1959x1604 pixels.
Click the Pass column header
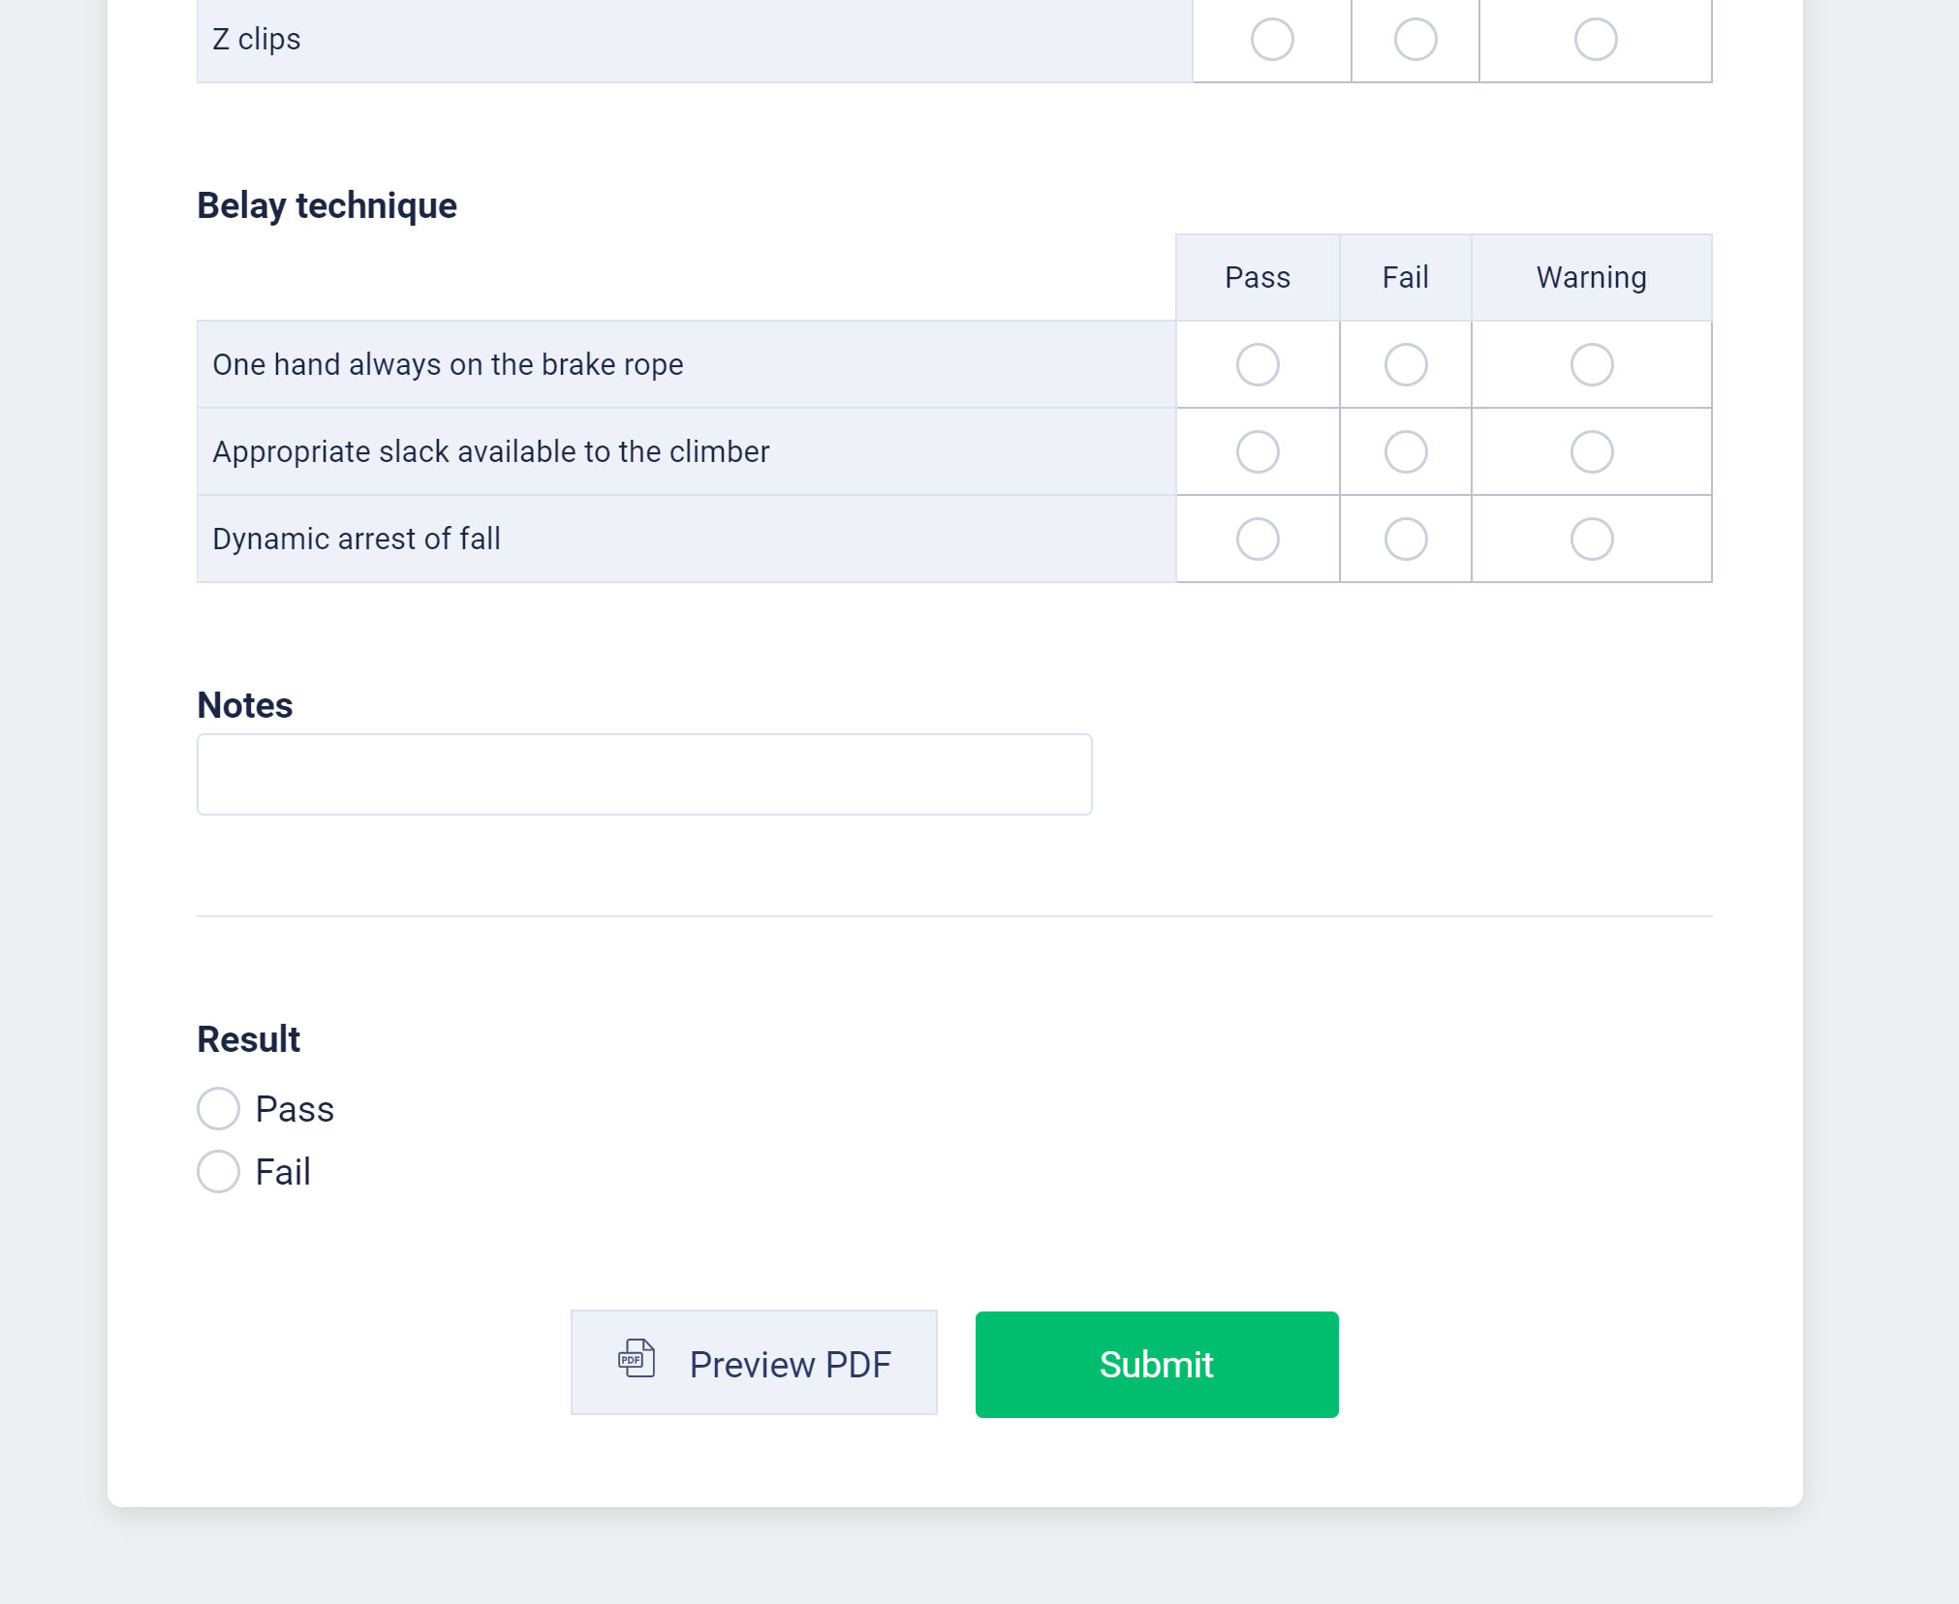tap(1257, 277)
